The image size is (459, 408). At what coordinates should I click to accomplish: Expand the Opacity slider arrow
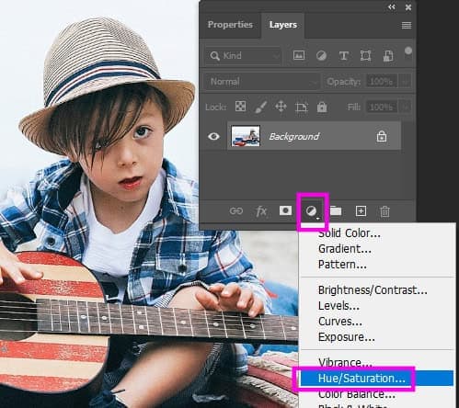click(405, 82)
